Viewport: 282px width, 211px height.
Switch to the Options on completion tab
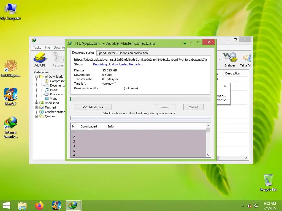coord(133,53)
